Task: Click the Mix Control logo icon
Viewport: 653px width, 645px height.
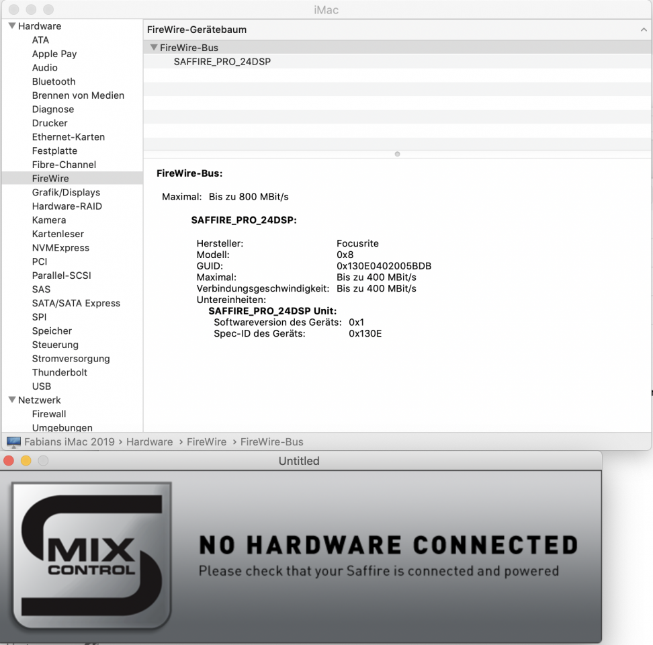Action: 91,556
